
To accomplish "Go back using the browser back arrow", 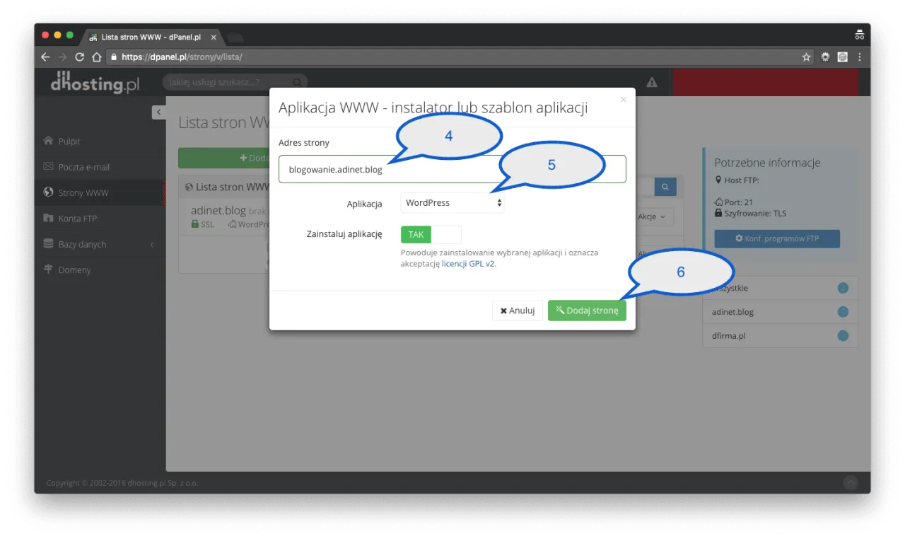I will 45,57.
